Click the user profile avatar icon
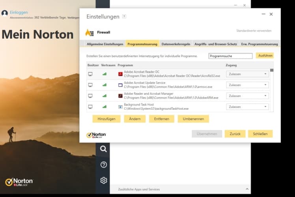Viewport: 295px width, 197px height. [4, 13]
